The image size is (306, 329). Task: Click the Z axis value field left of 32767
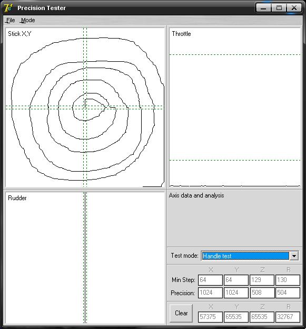pos(262,317)
